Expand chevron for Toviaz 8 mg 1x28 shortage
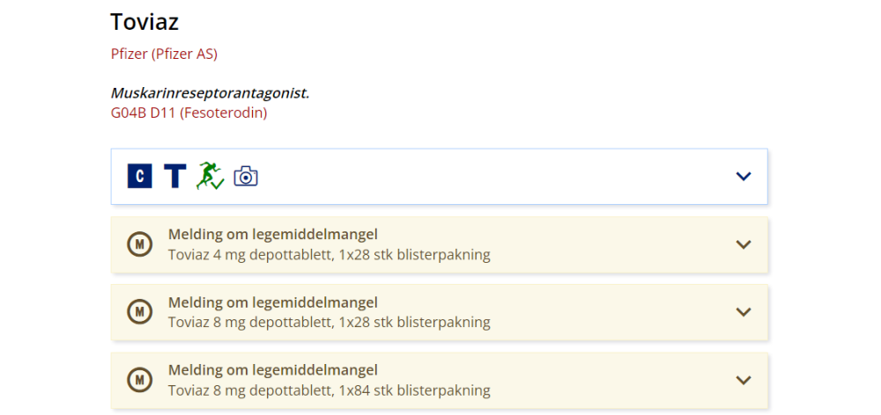This screenshot has width=881, height=415. coord(744,312)
